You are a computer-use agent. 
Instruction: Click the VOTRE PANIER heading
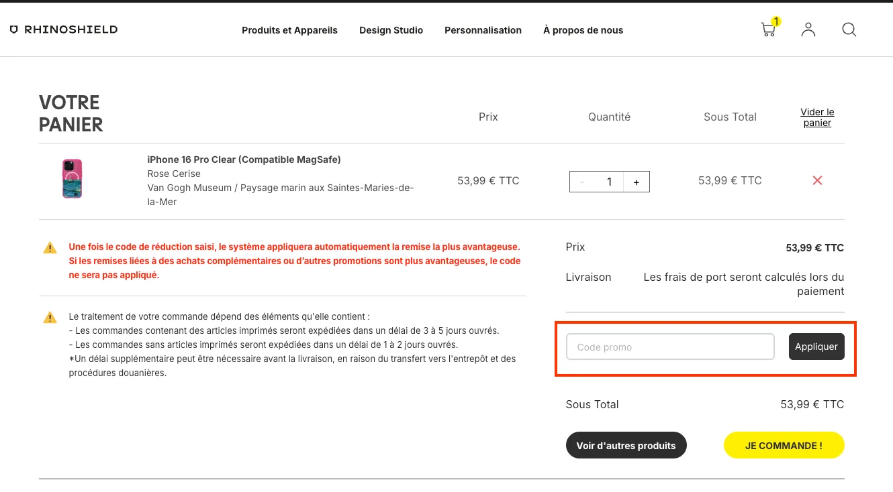(71, 113)
